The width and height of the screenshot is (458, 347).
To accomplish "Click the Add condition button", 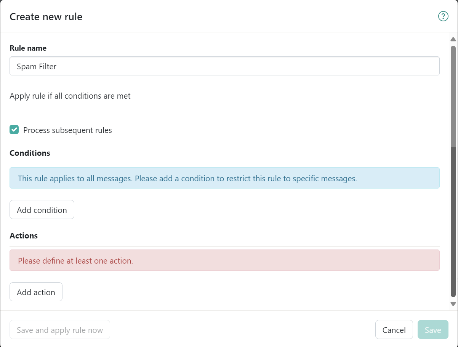I will [42, 209].
